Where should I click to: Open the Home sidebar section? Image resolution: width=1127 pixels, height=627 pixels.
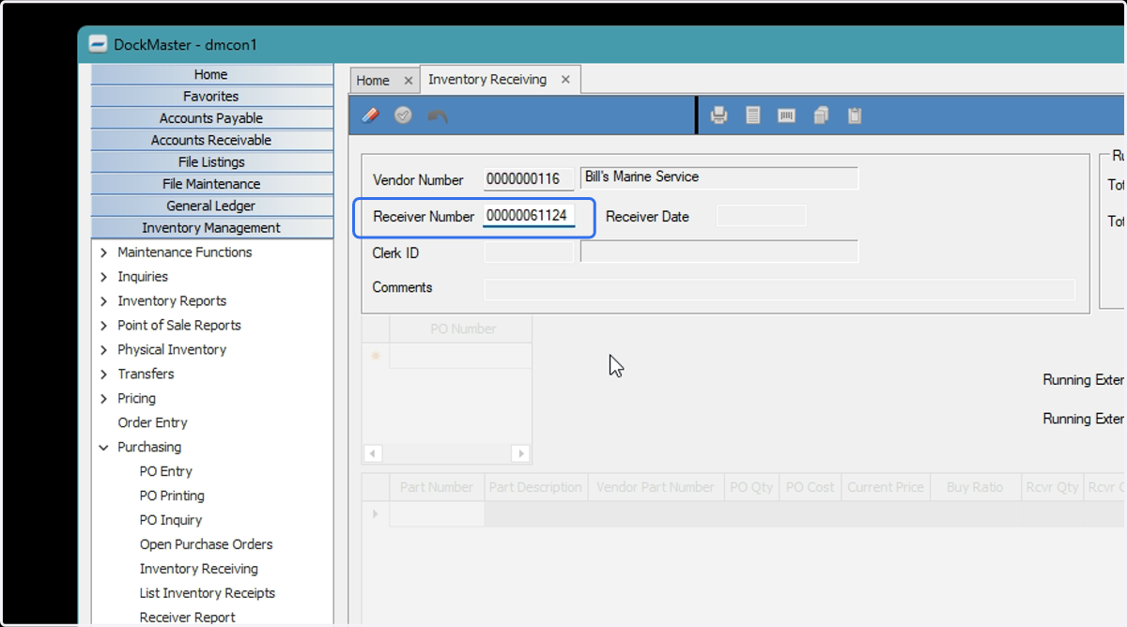[x=211, y=74]
